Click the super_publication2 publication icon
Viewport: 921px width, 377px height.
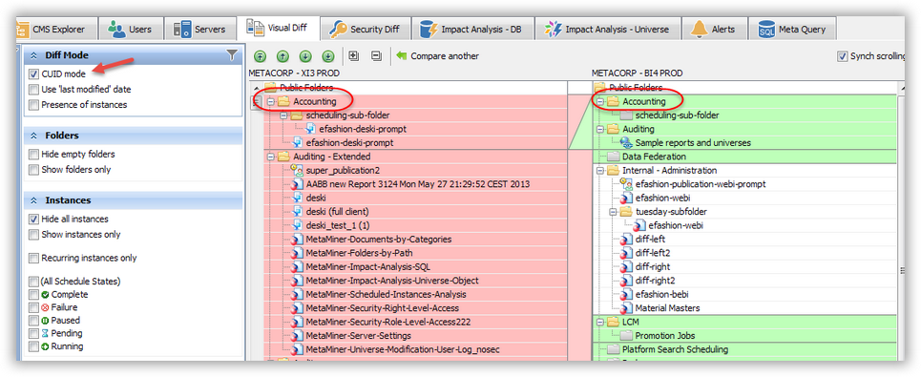click(297, 170)
